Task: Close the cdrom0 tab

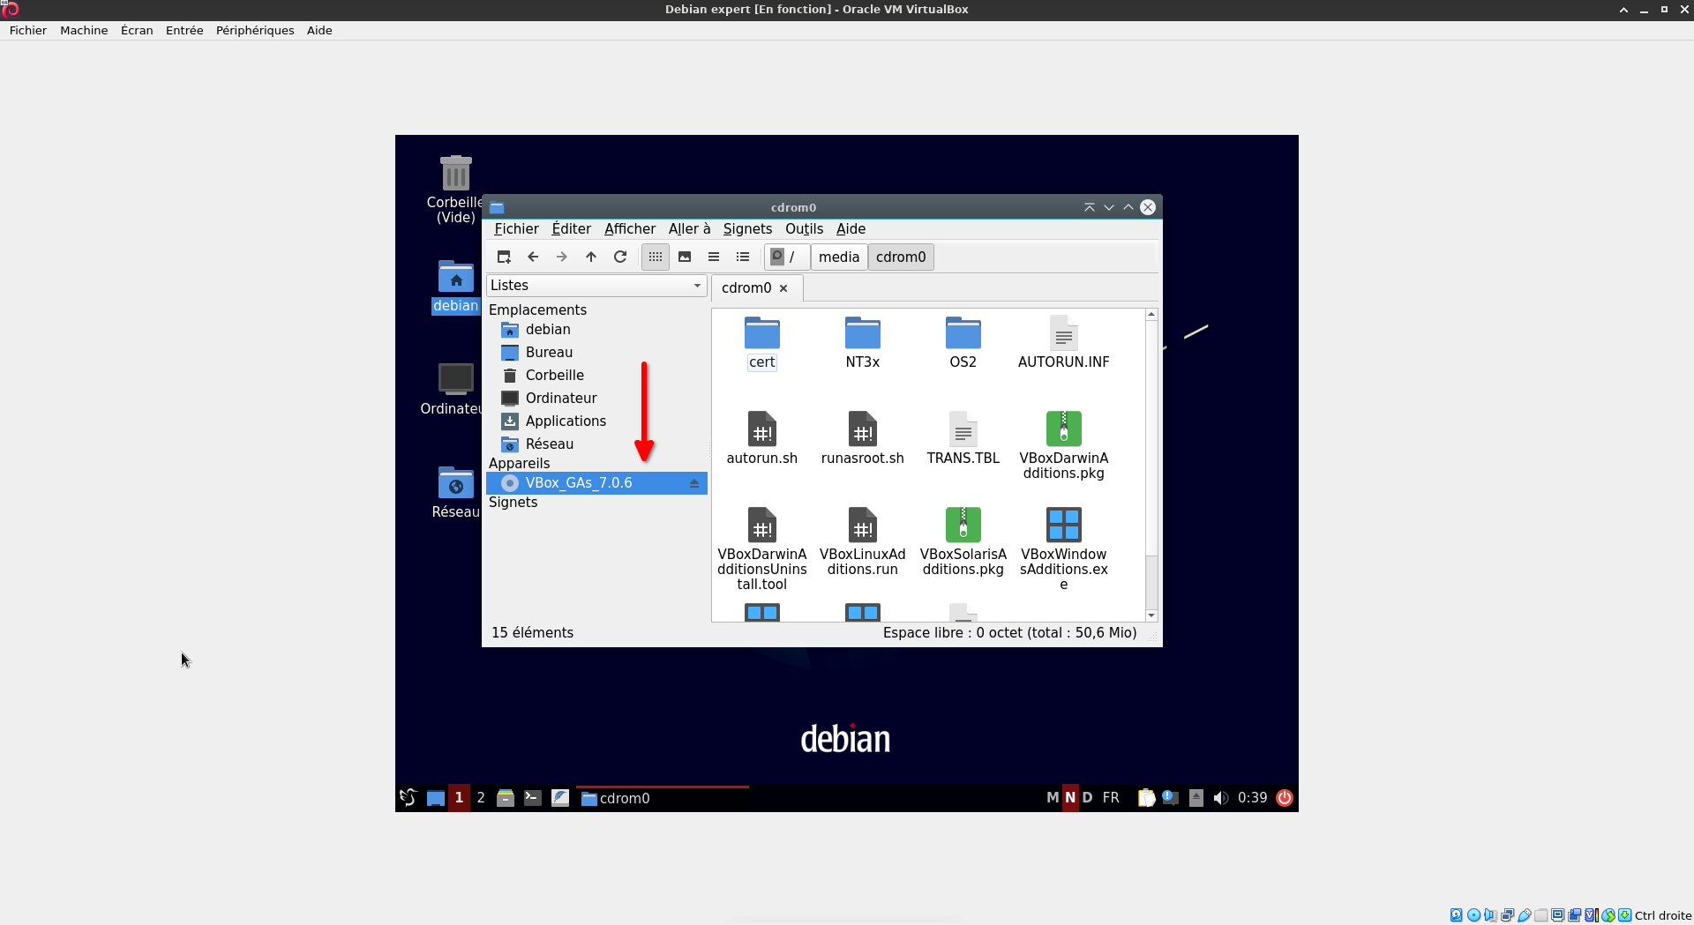Action: (783, 288)
